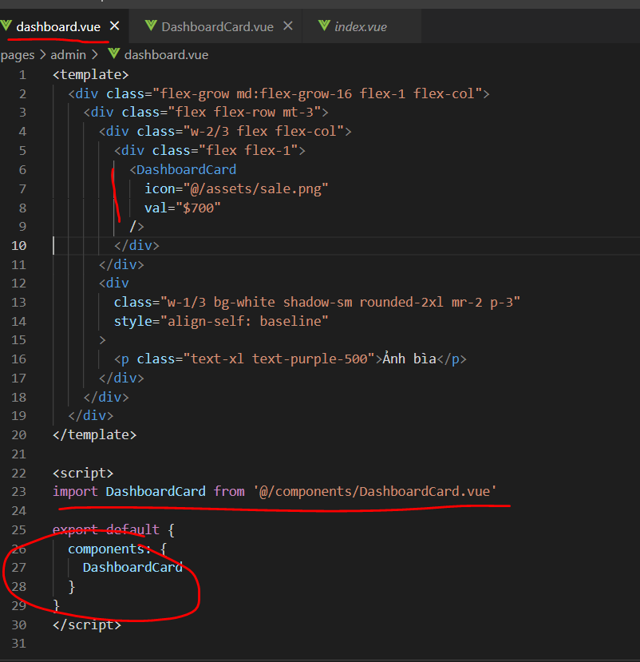Close the DashboardCard.vue tab
The image size is (640, 662).
tap(288, 26)
